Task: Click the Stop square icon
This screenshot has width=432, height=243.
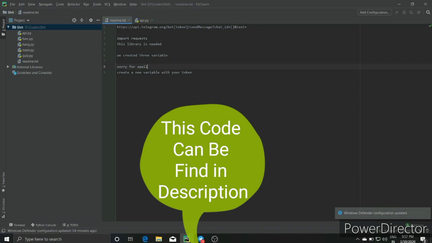Action: [x=419, y=12]
